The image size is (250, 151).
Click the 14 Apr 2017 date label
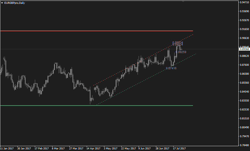94,149
